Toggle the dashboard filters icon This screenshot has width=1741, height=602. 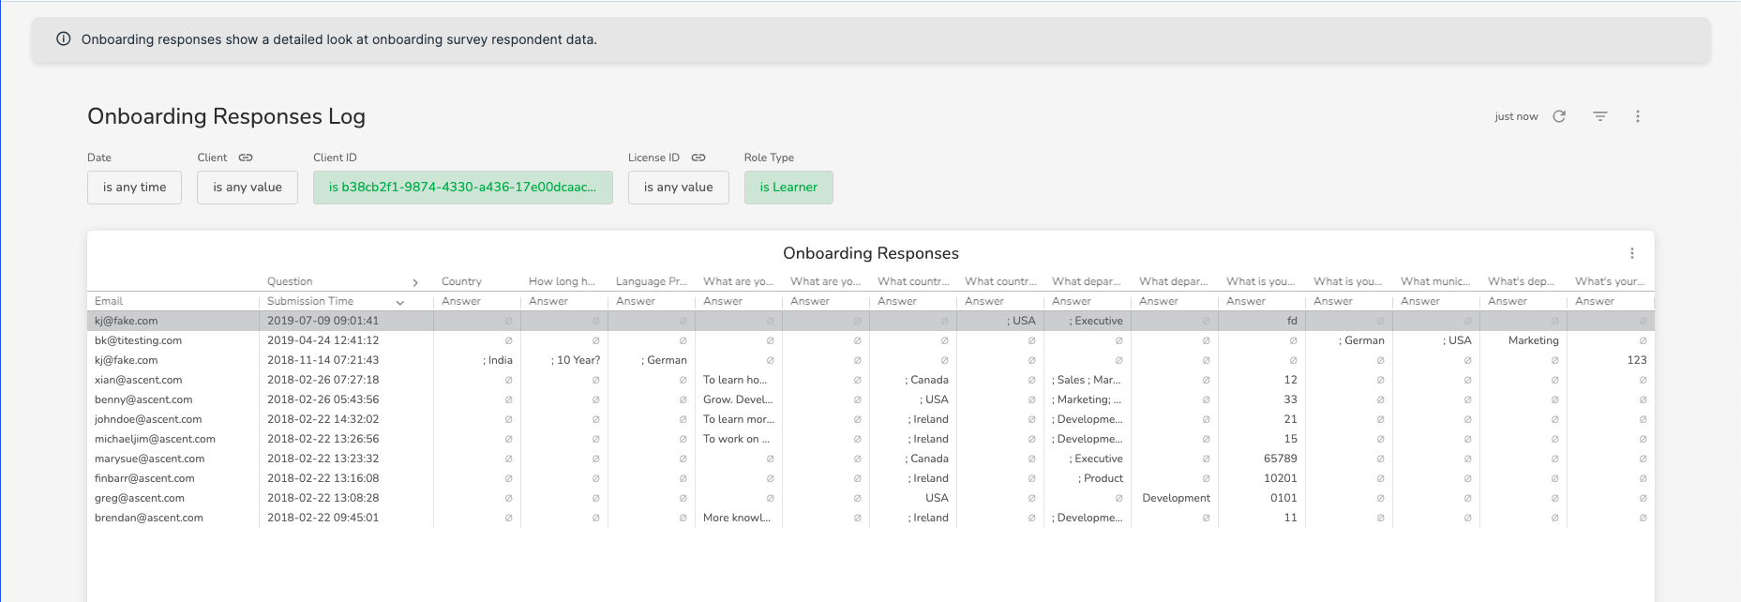tap(1600, 116)
